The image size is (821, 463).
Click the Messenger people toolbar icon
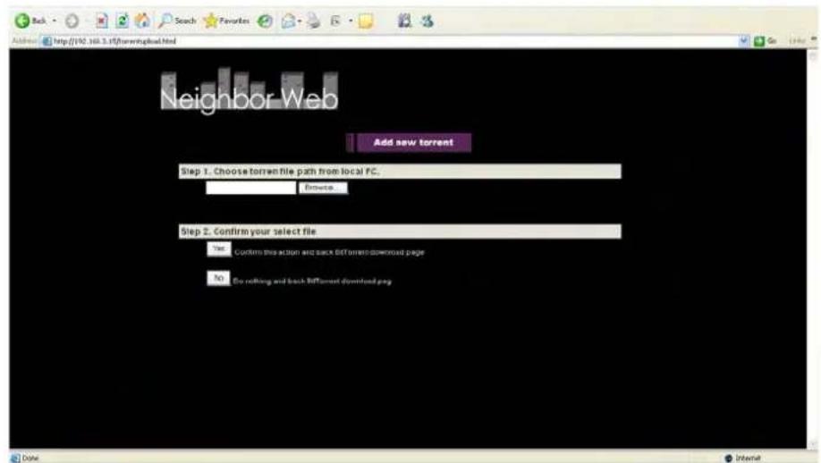click(x=427, y=21)
